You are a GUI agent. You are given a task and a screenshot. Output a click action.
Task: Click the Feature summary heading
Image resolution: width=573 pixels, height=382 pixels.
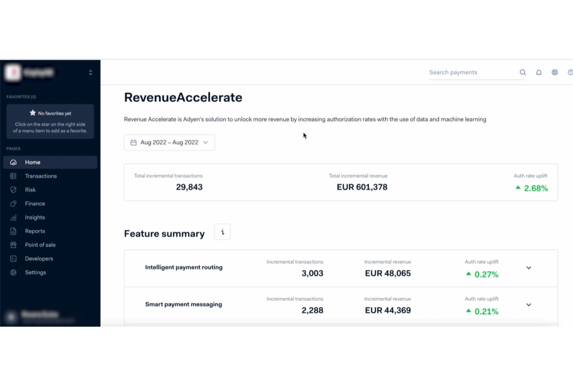164,234
